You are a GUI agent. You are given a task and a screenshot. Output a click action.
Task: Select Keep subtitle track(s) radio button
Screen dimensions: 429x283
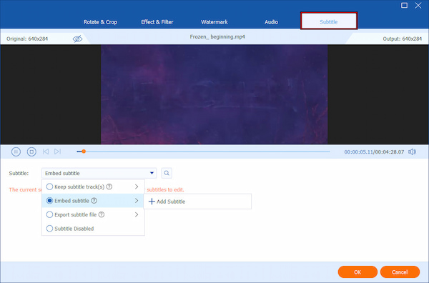pyautogui.click(x=49, y=187)
